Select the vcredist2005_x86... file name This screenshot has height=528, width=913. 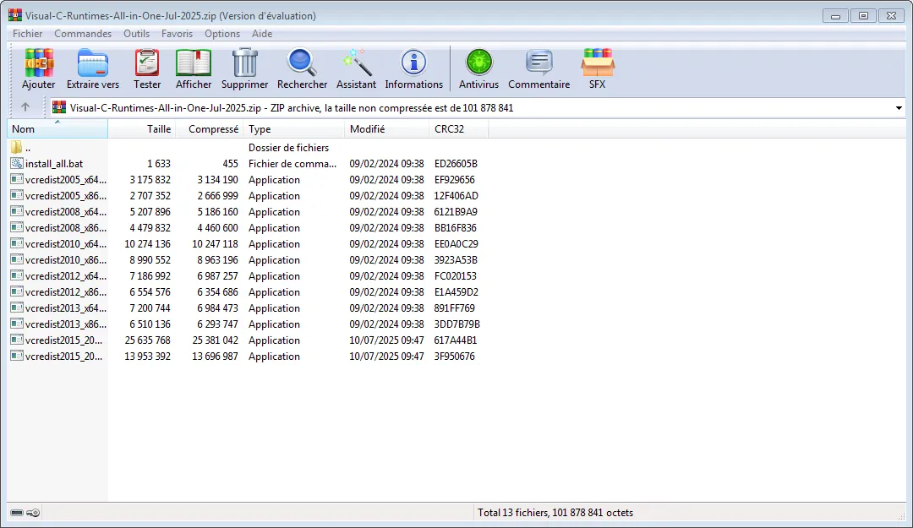(x=66, y=196)
